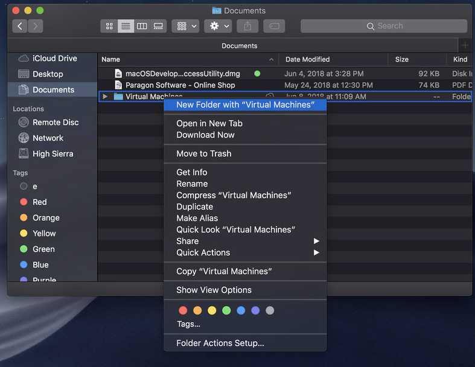Select Compress "Virtual Machines" menu entry
This screenshot has height=367, width=475.
click(x=234, y=195)
